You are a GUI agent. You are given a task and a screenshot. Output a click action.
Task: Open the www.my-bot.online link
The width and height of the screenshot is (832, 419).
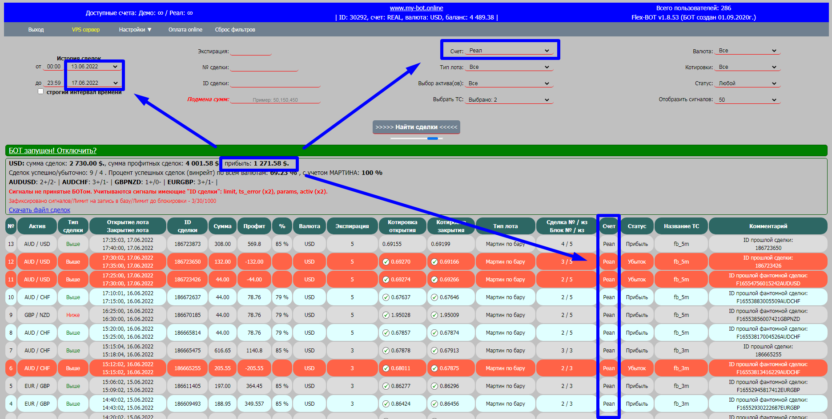click(x=416, y=8)
